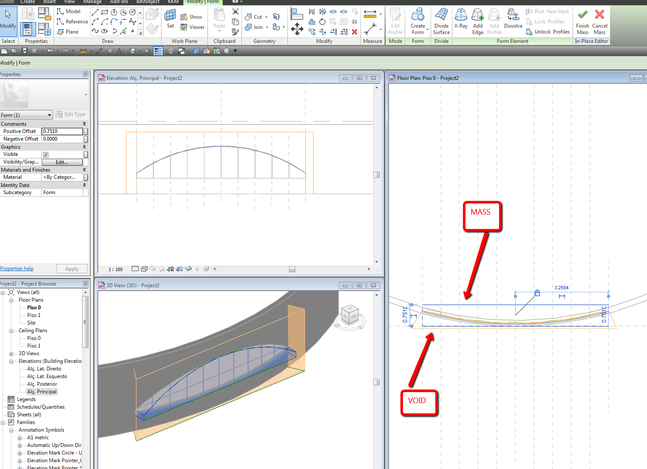Expand the 3D Views tree node
This screenshot has width=647, height=469.
click(11, 354)
